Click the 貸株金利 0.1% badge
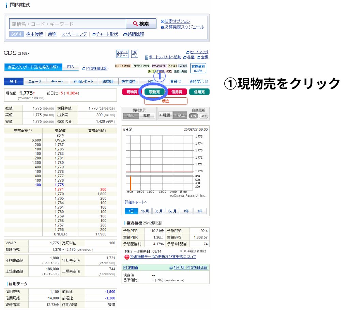348x312 pixels. coord(198,68)
